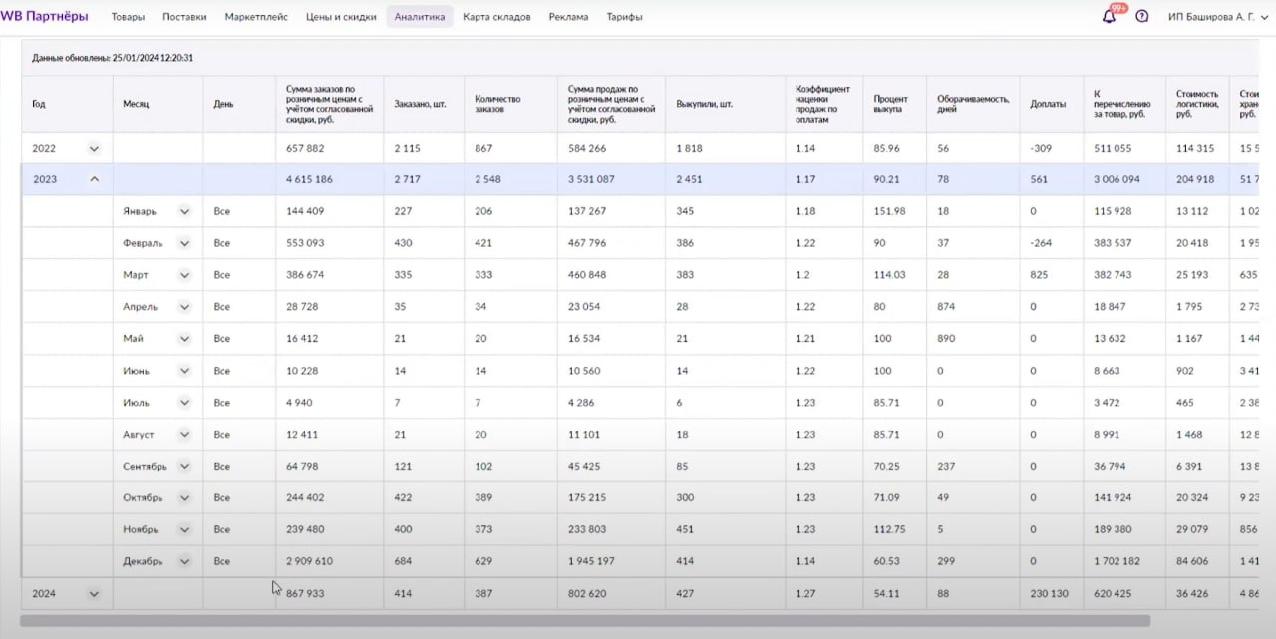Open the Реклама section

(x=568, y=17)
